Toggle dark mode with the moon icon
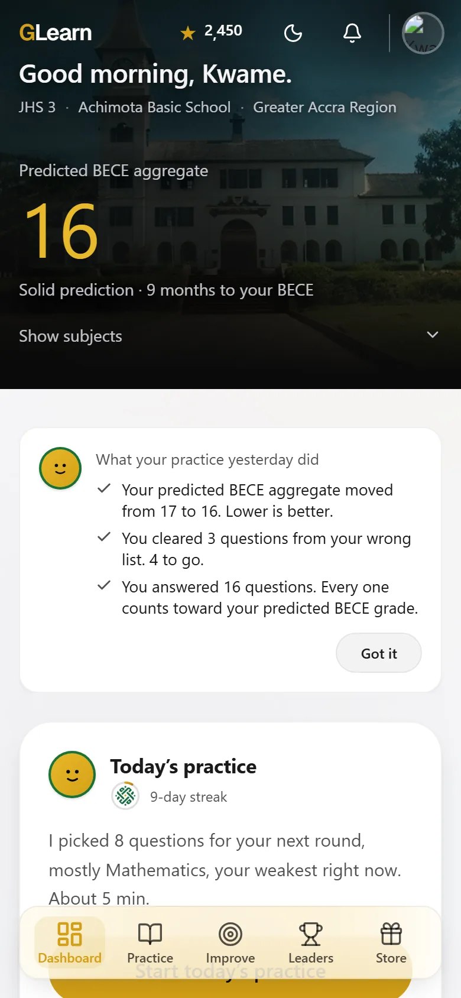Image resolution: width=461 pixels, height=998 pixels. tap(293, 33)
